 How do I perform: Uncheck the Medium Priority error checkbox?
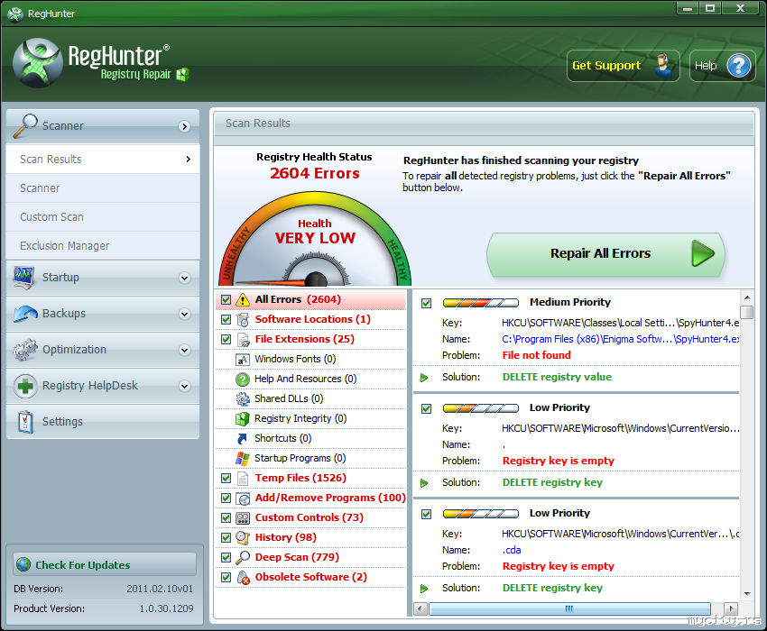click(427, 303)
